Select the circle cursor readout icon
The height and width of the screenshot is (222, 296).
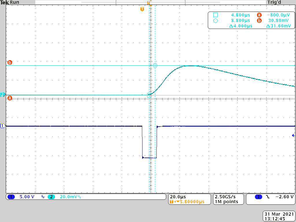point(215,21)
